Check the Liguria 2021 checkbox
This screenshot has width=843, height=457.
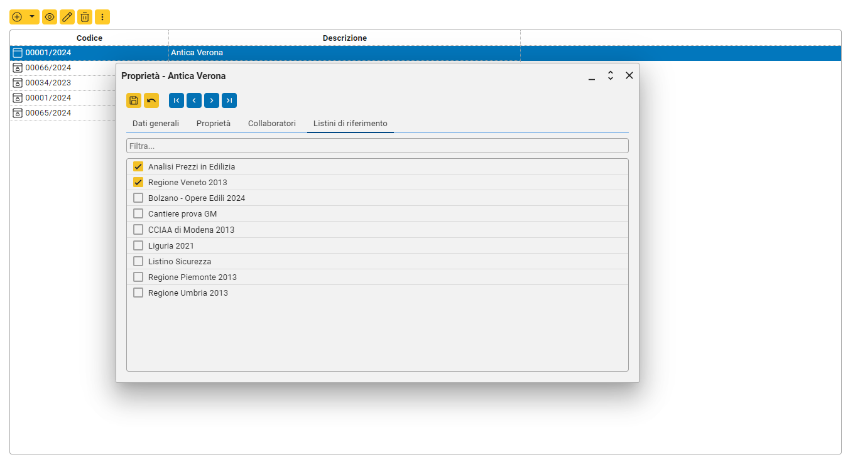point(138,245)
